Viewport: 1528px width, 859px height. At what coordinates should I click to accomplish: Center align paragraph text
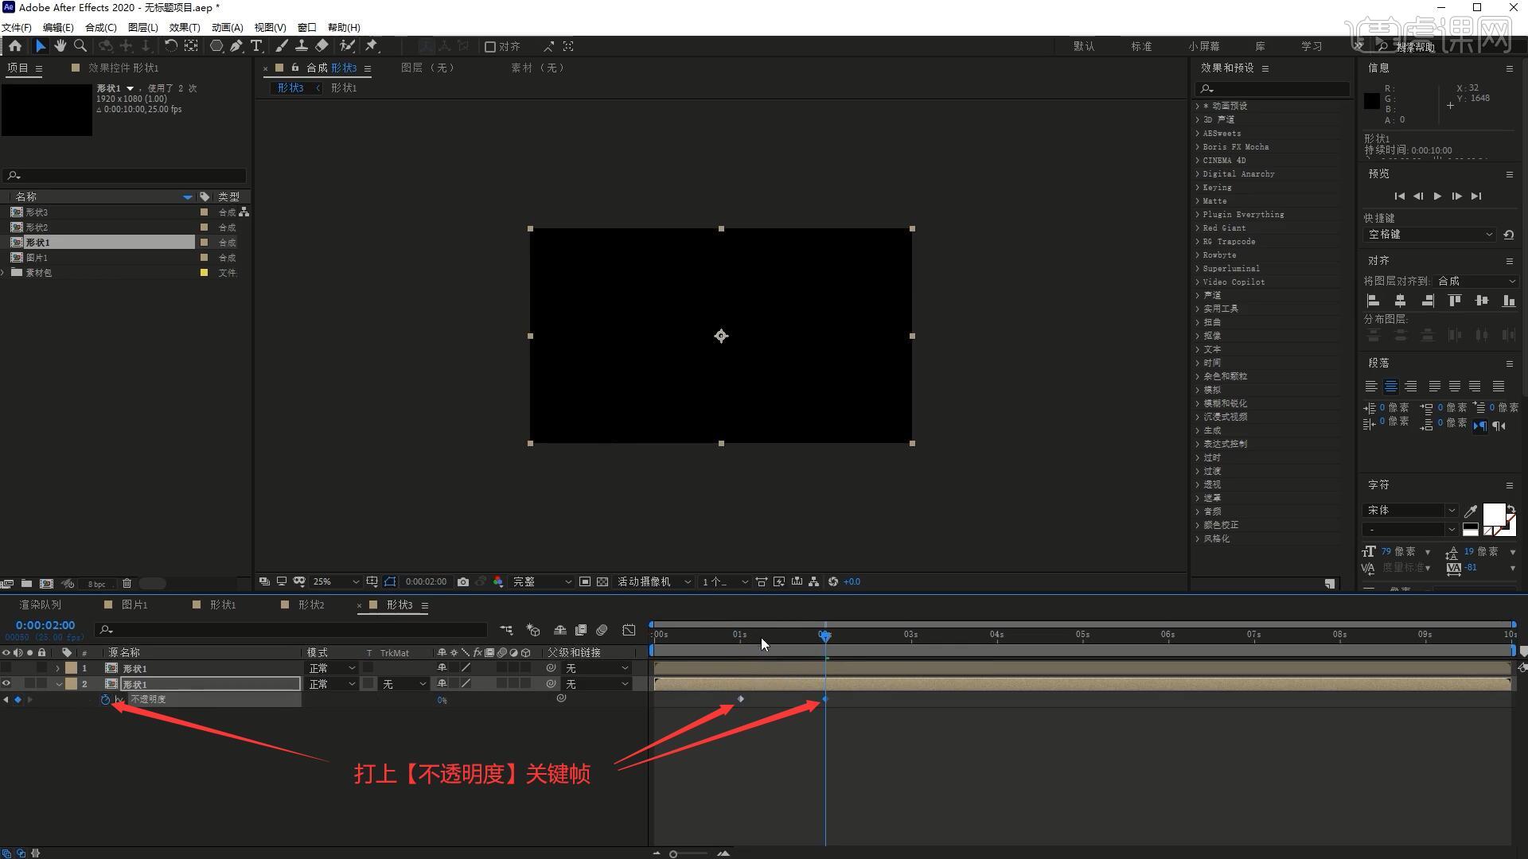tap(1390, 387)
